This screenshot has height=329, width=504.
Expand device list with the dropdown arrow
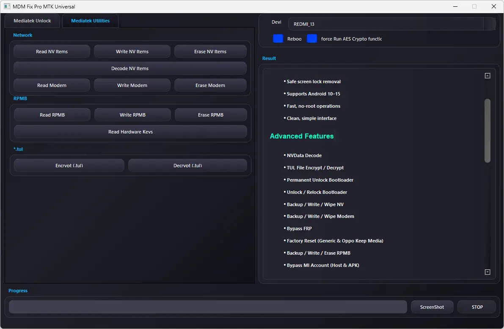click(489, 24)
